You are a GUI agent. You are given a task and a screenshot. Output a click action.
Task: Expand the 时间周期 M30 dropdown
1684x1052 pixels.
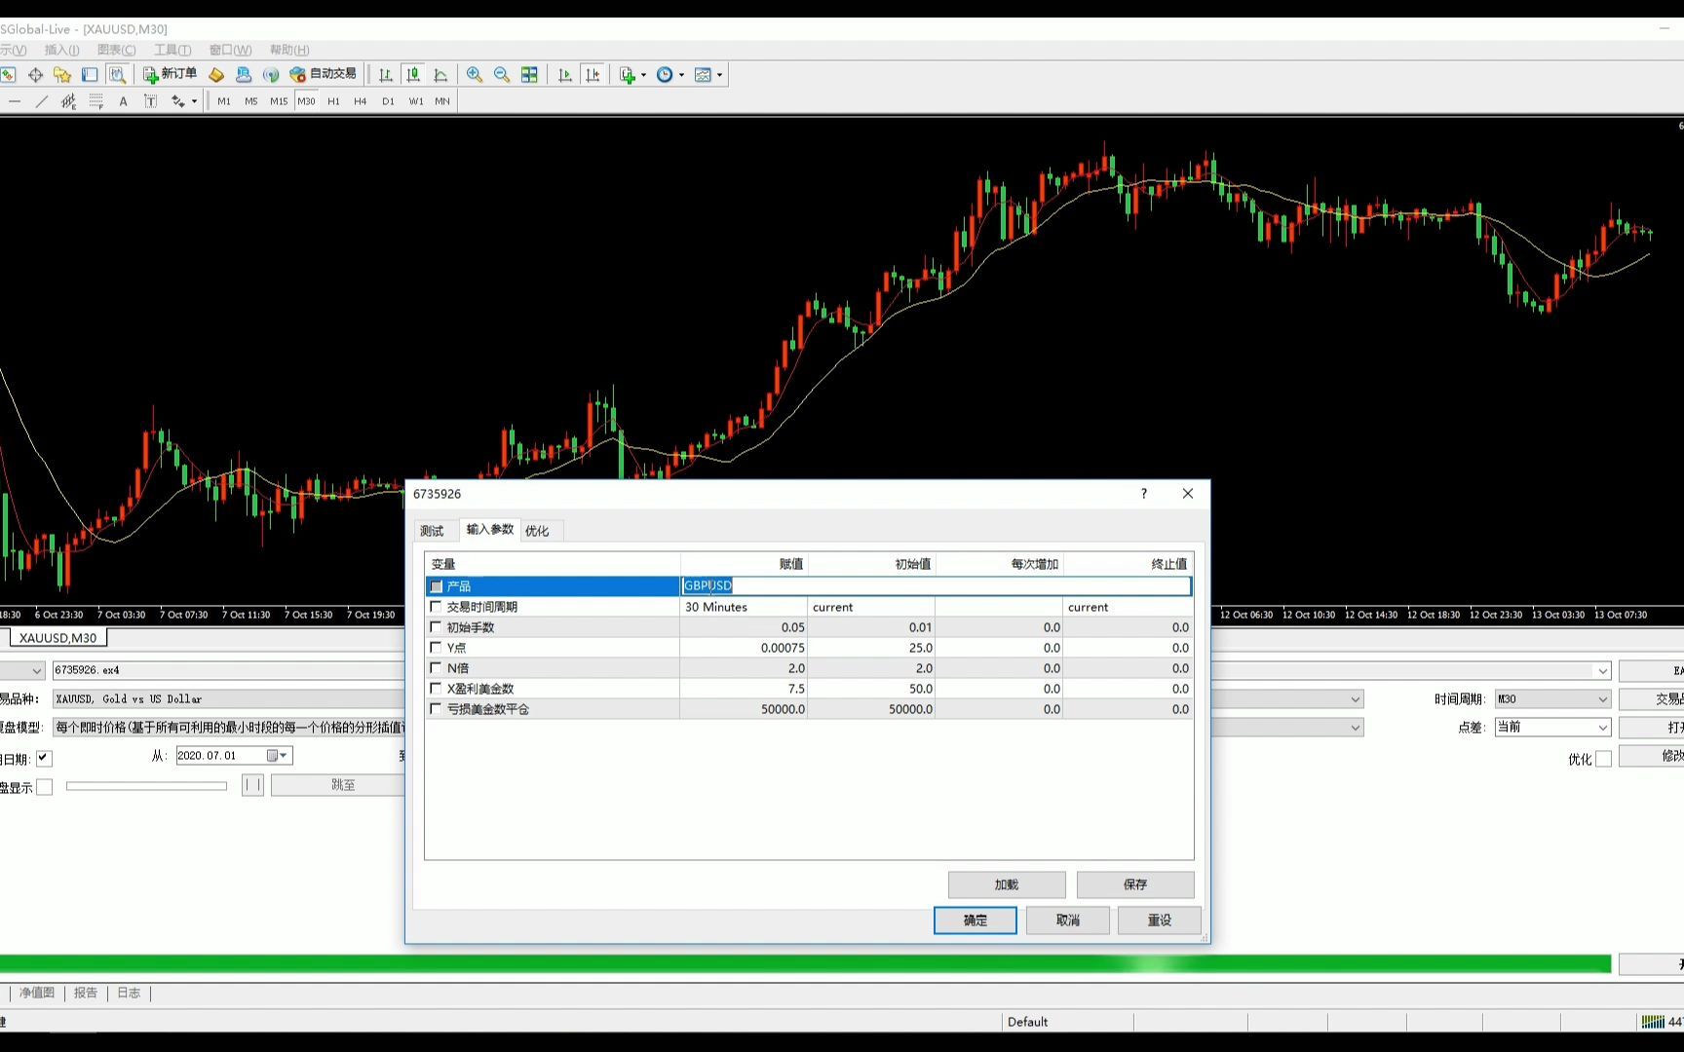1602,699
